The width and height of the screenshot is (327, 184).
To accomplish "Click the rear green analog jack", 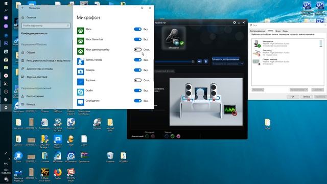I will 173,136.
